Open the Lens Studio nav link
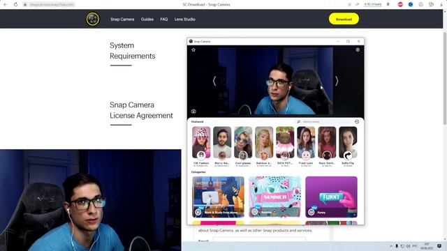 pyautogui.click(x=184, y=20)
